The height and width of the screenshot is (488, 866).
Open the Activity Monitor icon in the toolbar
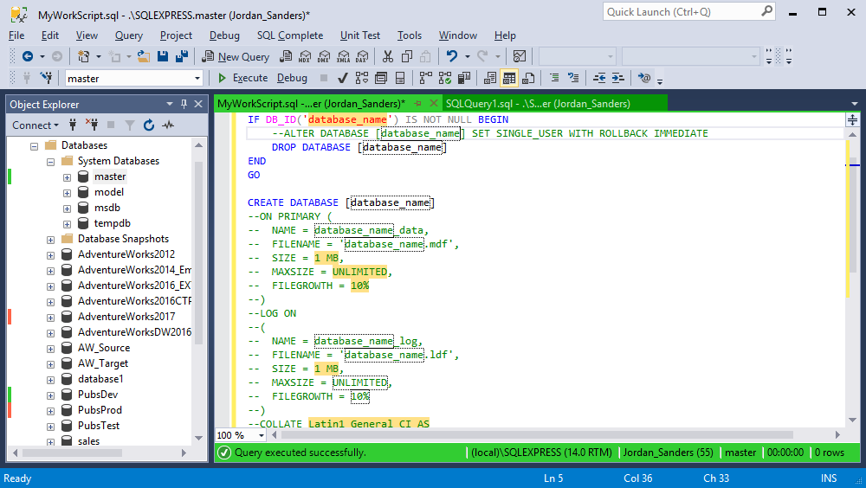(x=519, y=56)
